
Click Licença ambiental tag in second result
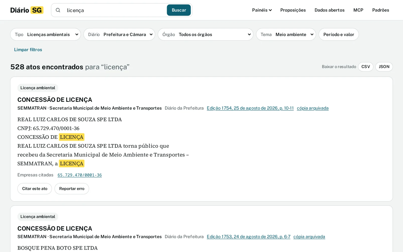[38, 216]
